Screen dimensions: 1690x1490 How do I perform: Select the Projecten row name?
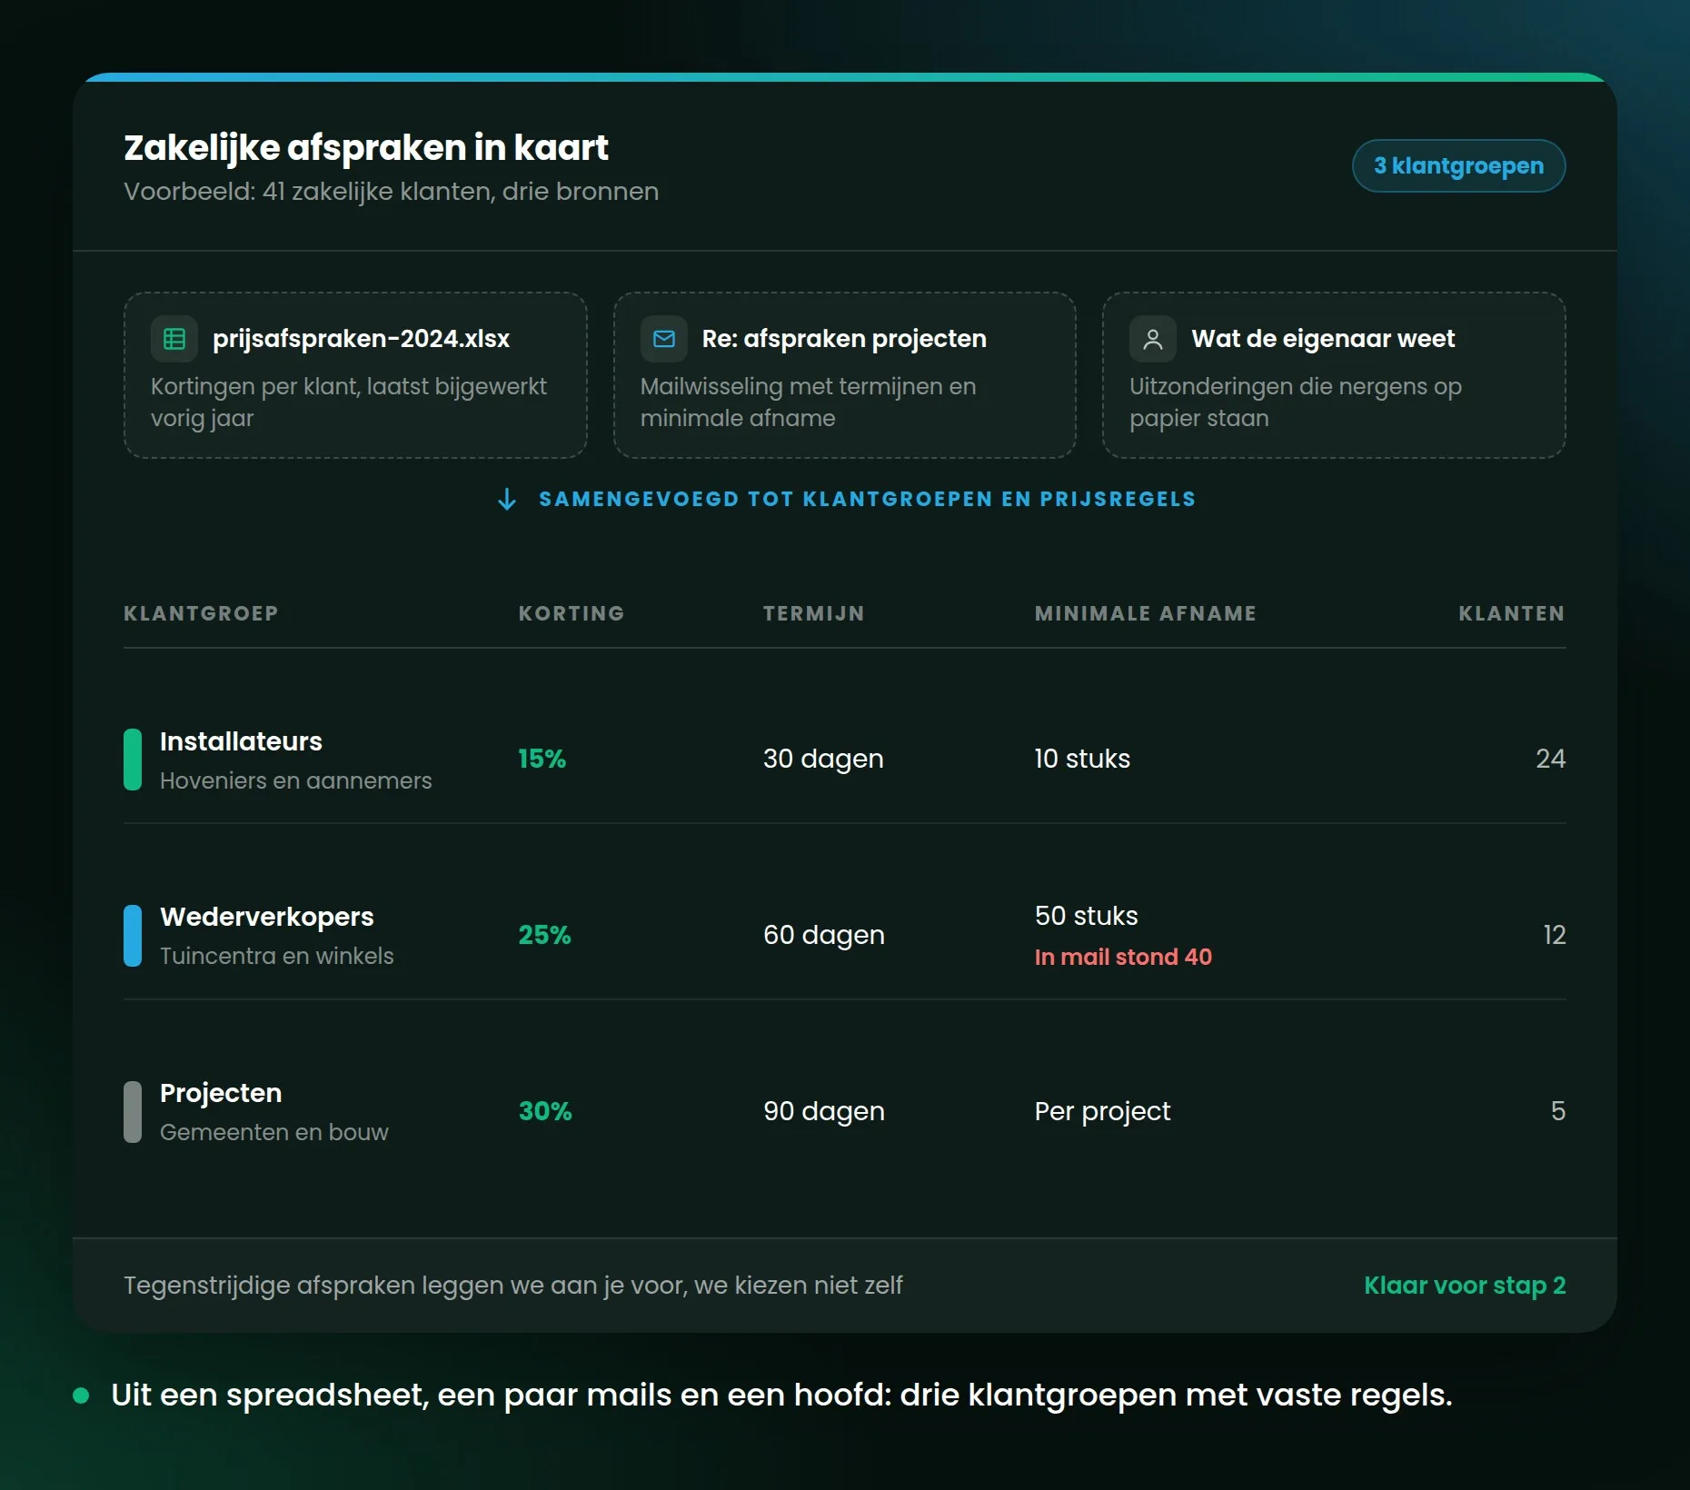pyautogui.click(x=221, y=1093)
